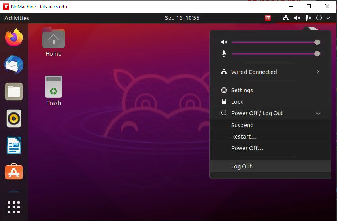Open LibreOffice Writer from the dock

(x=14, y=145)
